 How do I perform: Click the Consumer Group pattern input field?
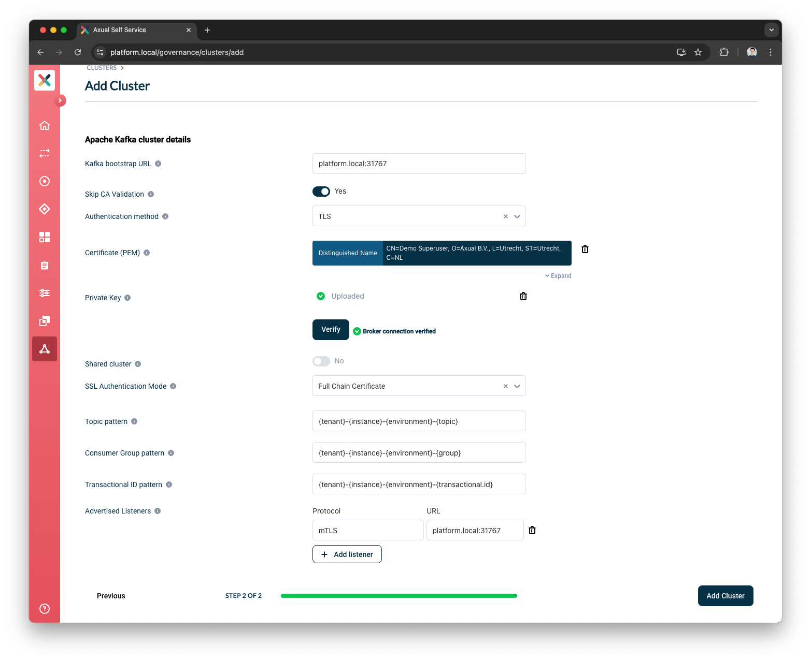click(x=419, y=452)
